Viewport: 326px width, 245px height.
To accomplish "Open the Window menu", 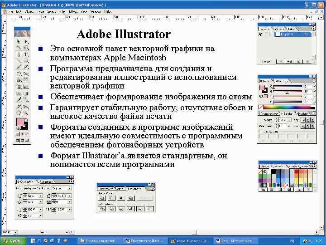I will pyautogui.click(x=96, y=11).
